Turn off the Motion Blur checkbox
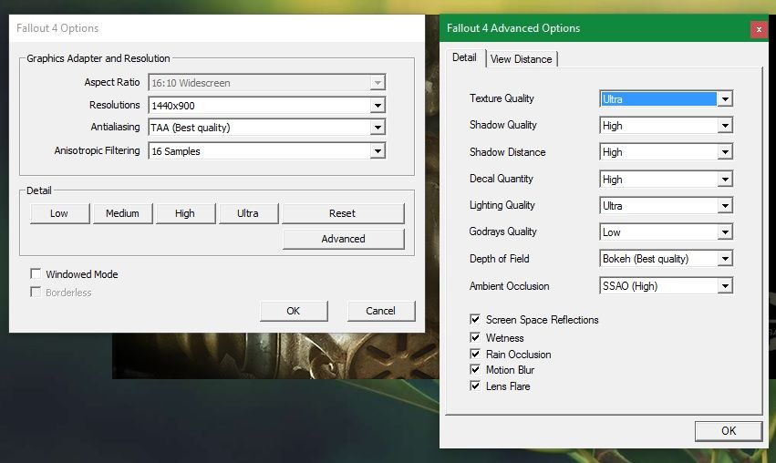This screenshot has height=463, width=776. click(475, 369)
